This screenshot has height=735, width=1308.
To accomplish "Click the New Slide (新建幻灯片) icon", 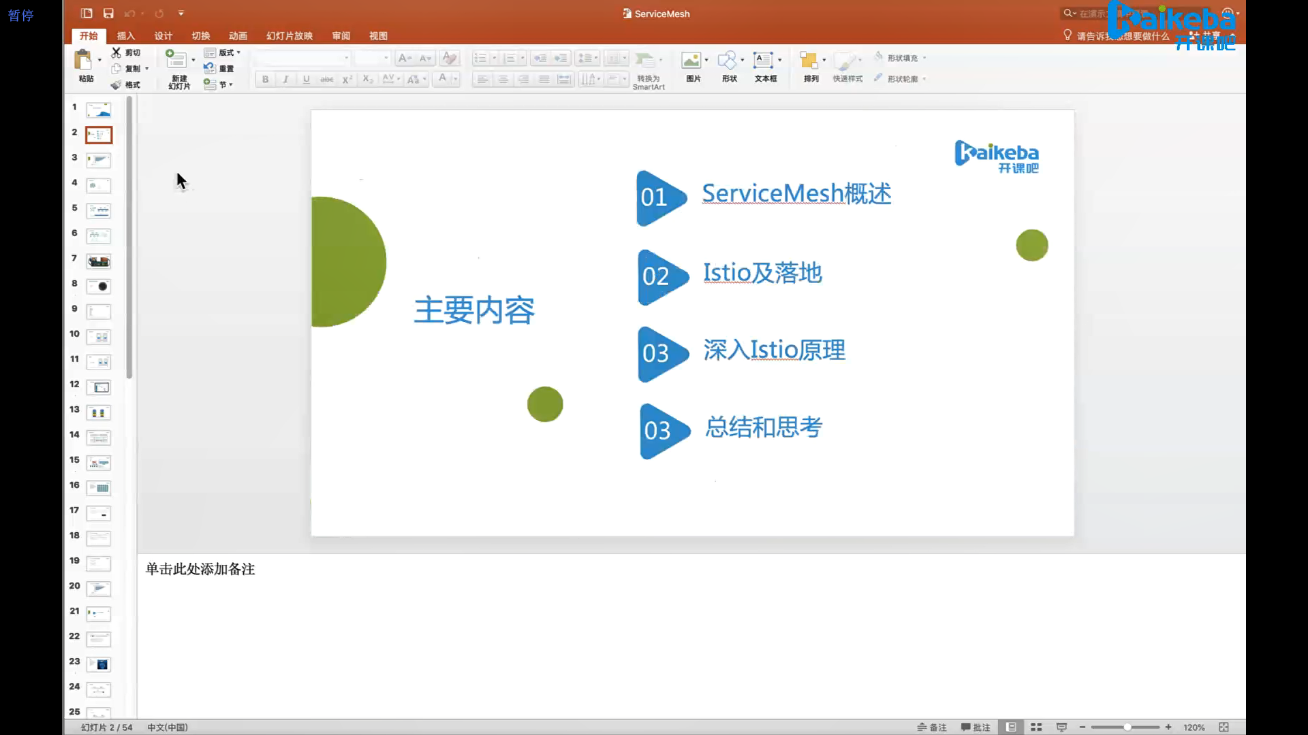I will [x=176, y=60].
